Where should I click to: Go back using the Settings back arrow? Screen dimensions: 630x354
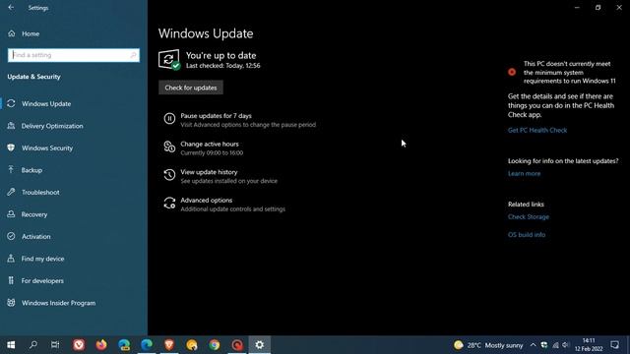point(11,8)
